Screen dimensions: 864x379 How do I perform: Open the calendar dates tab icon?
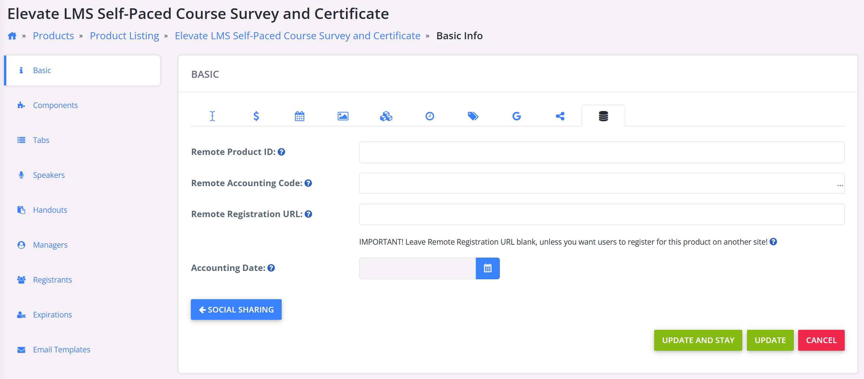coord(299,116)
